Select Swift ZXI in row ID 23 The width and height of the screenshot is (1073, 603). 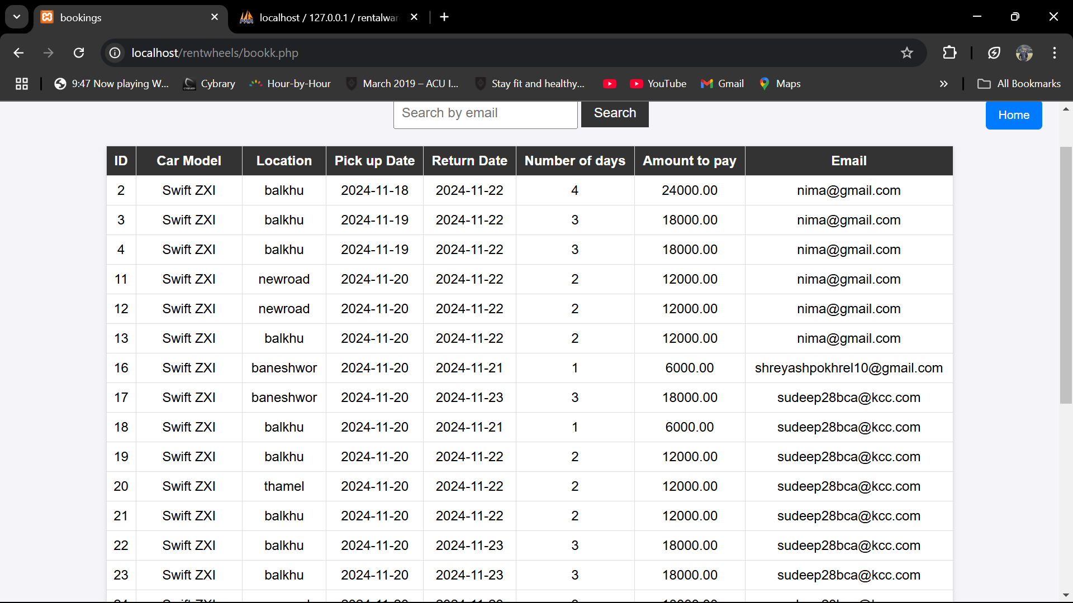point(189,575)
